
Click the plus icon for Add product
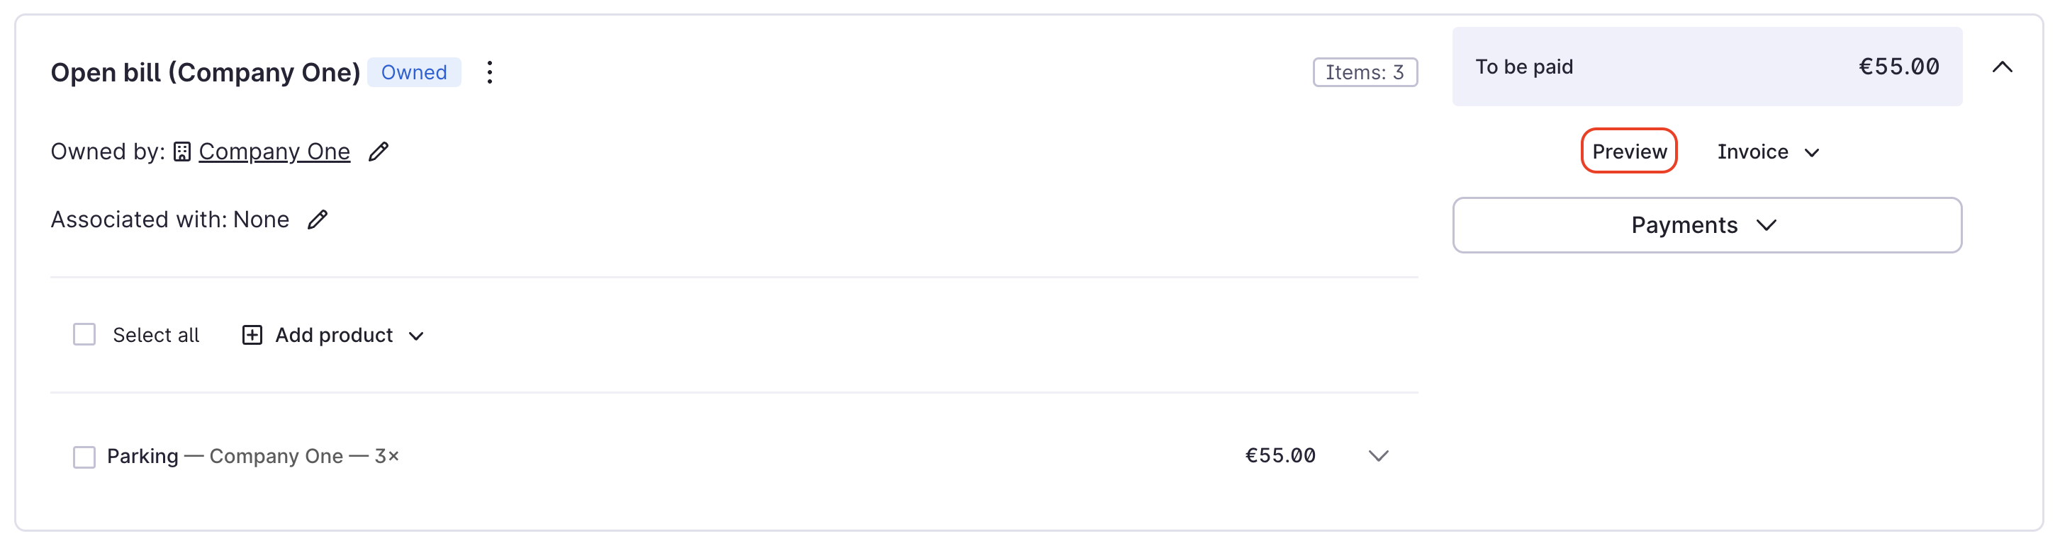[252, 336]
